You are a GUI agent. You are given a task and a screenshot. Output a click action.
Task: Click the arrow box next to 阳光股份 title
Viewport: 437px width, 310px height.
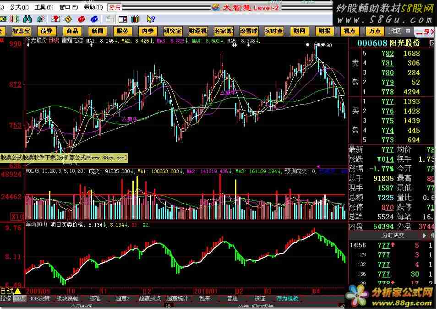[x=432, y=44]
